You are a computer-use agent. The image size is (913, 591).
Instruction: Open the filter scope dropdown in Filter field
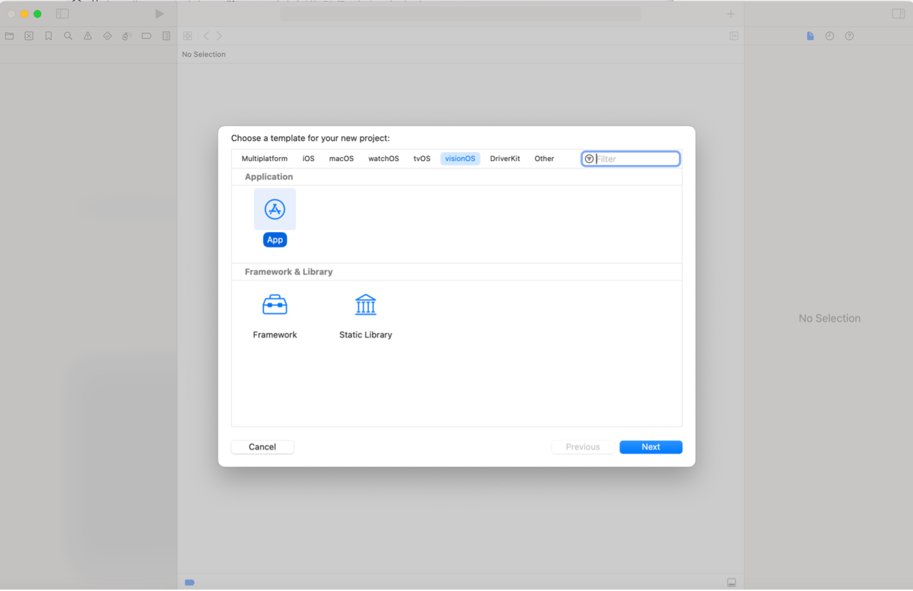coord(589,158)
